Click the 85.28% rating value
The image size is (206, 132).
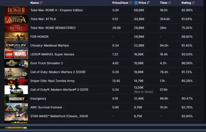click(x=187, y=81)
